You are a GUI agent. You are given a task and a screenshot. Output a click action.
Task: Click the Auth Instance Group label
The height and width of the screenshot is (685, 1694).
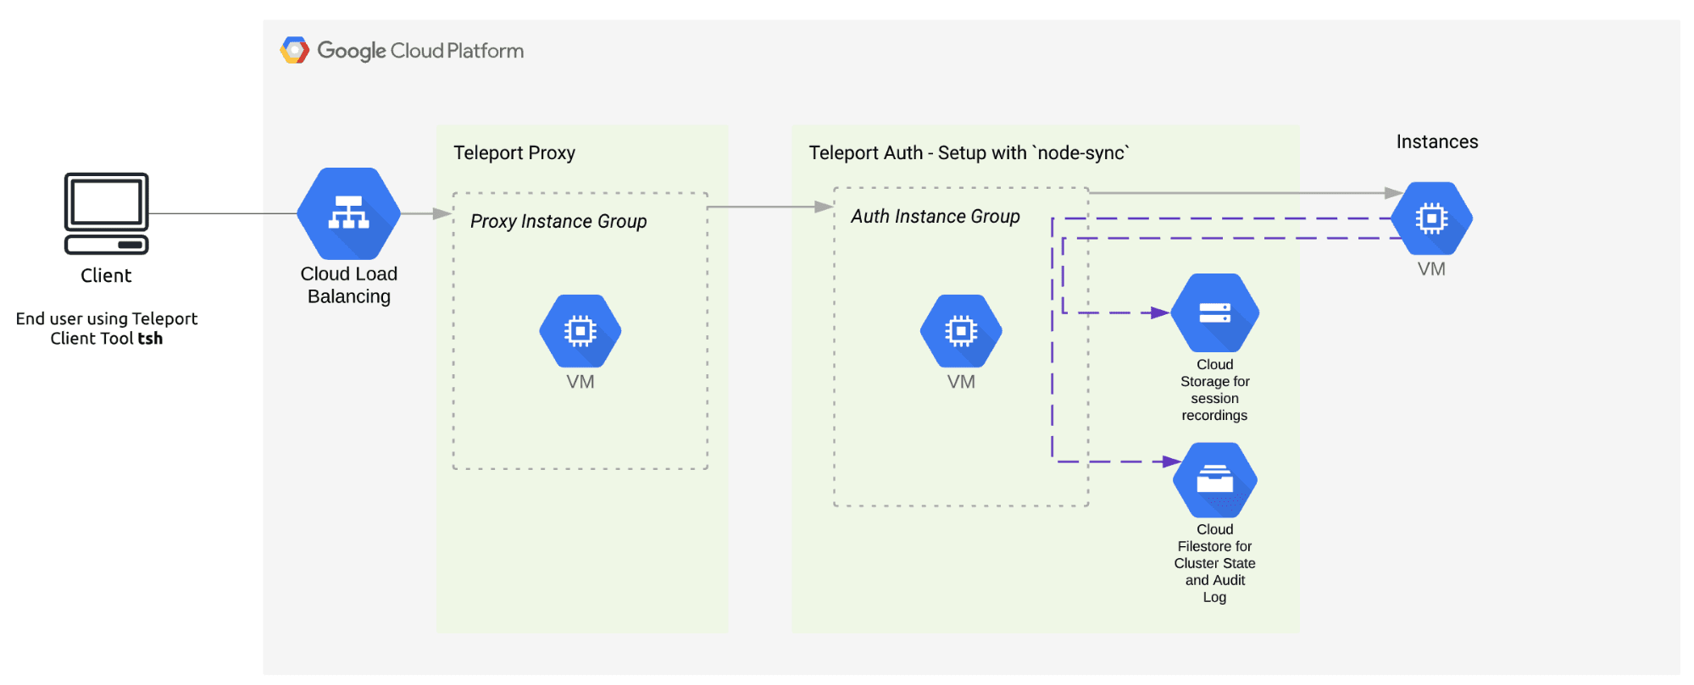coord(935,217)
